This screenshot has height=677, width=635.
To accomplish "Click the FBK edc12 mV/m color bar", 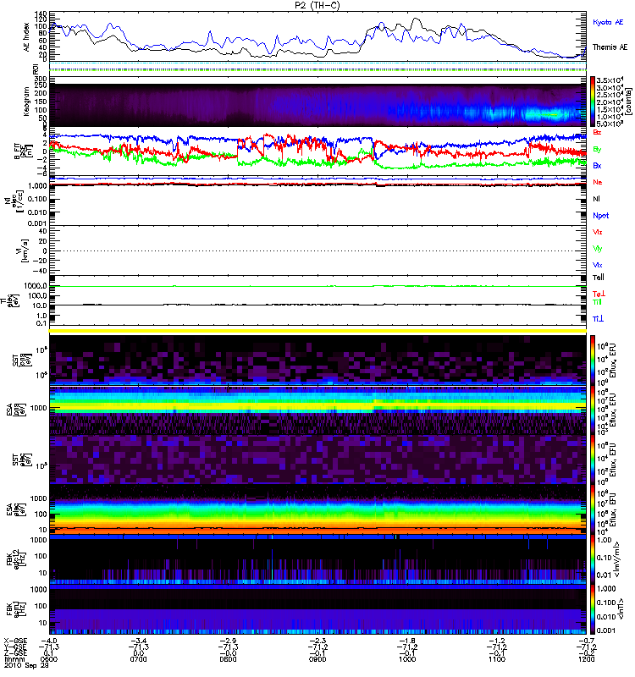I will click(592, 559).
